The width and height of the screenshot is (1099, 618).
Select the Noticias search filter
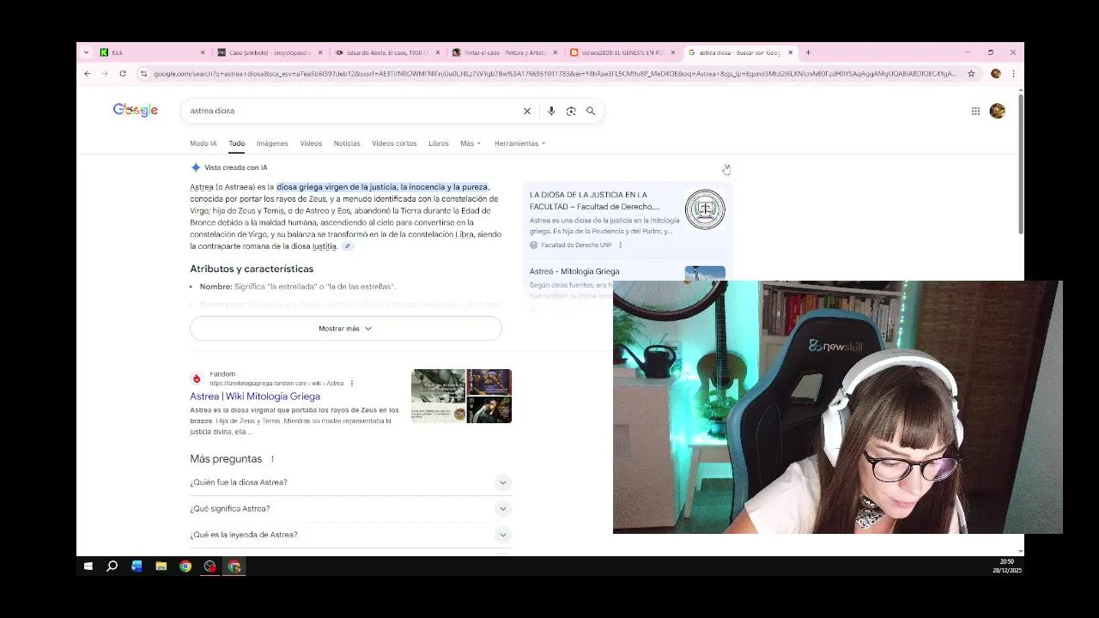(347, 143)
